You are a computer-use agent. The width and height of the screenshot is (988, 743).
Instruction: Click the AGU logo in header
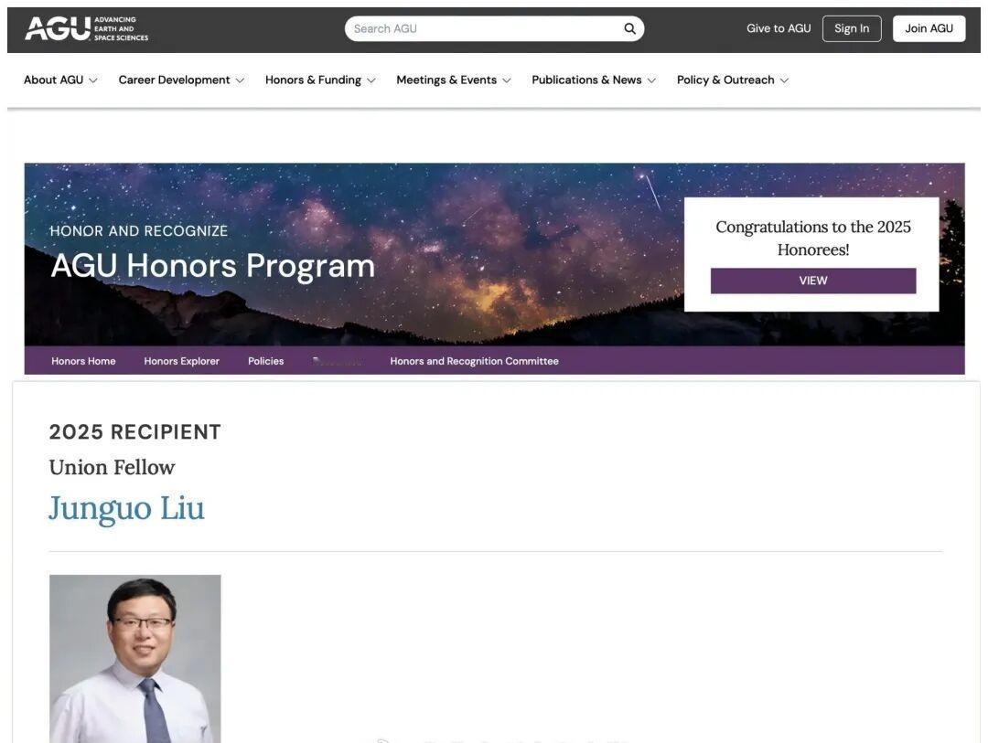coord(86,28)
